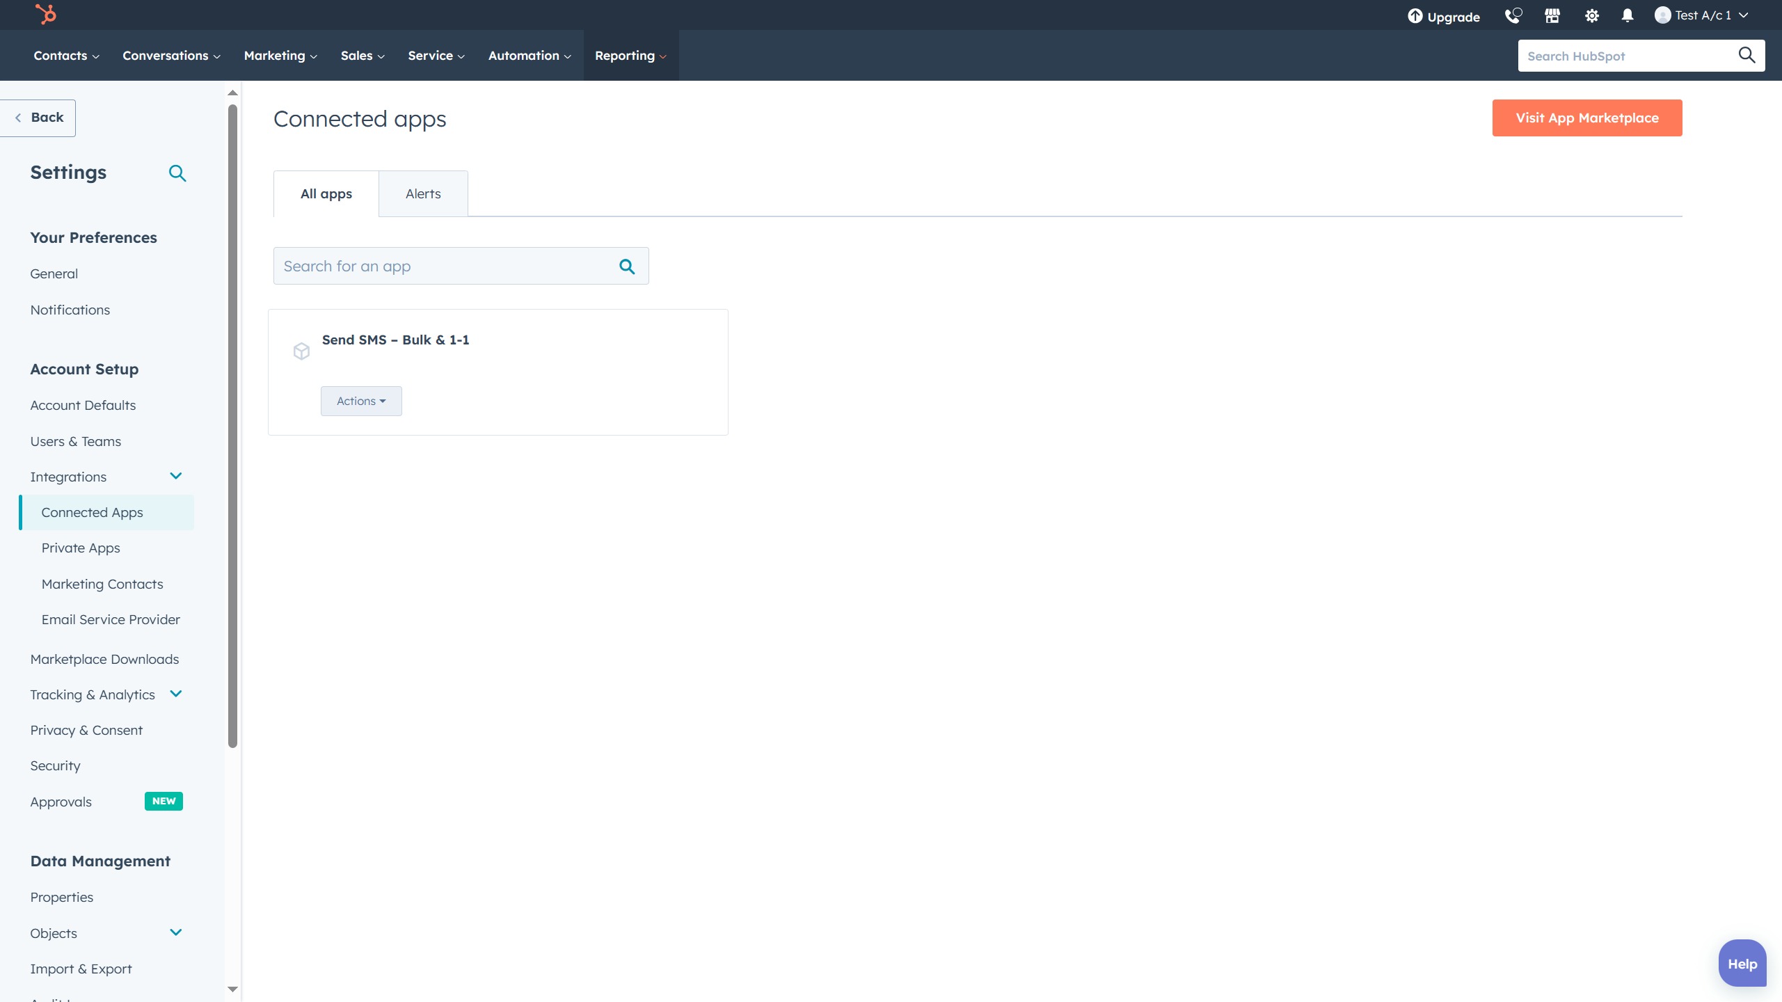
Task: Click the HubSpot sprocket logo
Action: (x=46, y=15)
